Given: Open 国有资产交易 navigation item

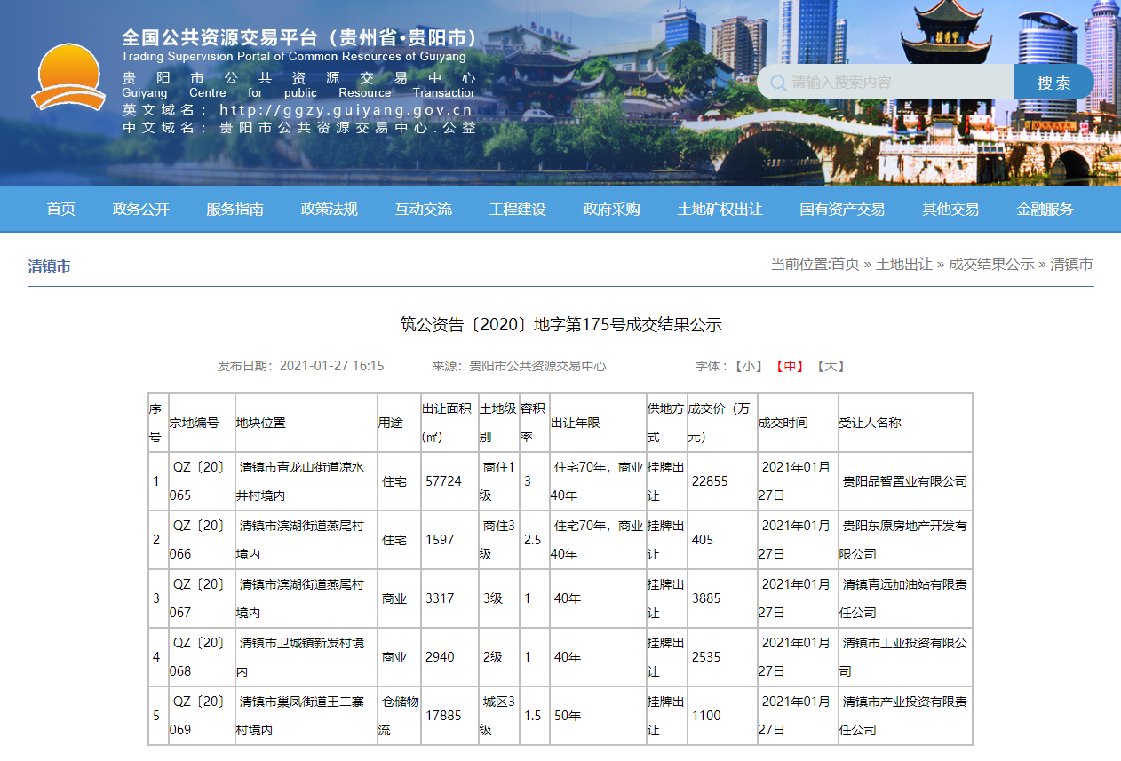Looking at the screenshot, I should point(842,210).
